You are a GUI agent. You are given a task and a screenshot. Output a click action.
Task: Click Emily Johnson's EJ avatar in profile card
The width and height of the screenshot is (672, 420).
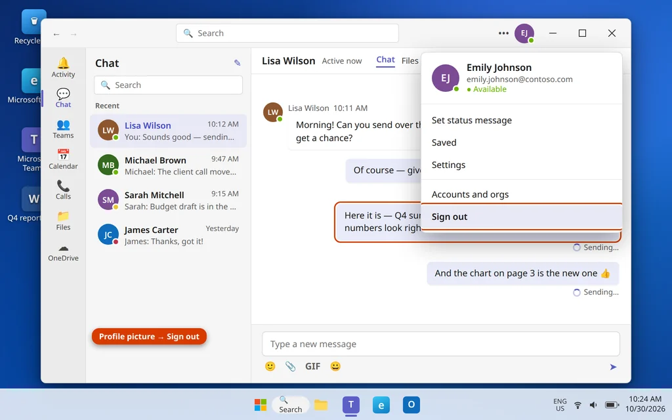tap(446, 78)
